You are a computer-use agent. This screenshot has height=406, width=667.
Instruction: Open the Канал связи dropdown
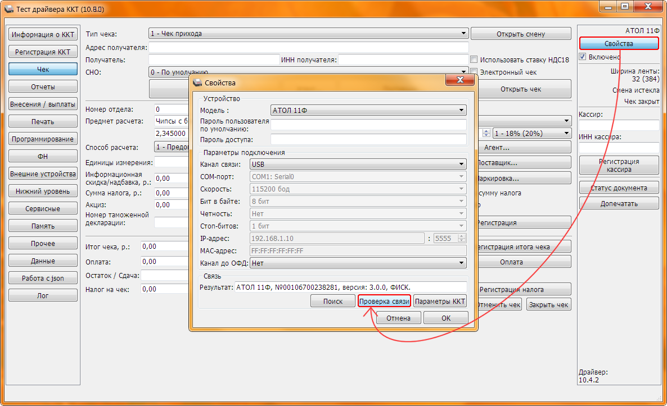coord(358,164)
